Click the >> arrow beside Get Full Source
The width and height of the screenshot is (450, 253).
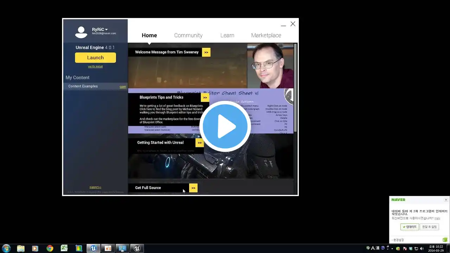193,188
